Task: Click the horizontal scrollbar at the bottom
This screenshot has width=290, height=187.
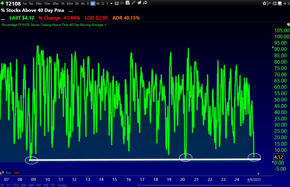Action: click(x=204, y=185)
